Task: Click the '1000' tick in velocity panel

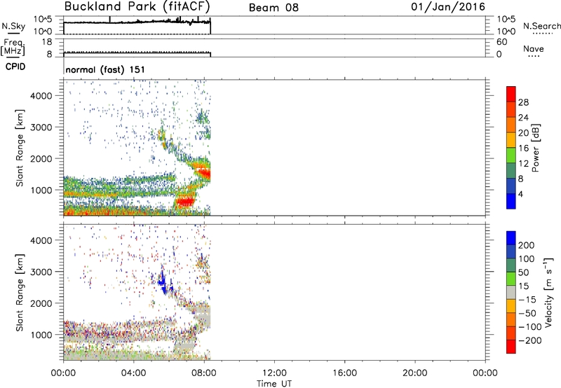Action: pos(41,335)
